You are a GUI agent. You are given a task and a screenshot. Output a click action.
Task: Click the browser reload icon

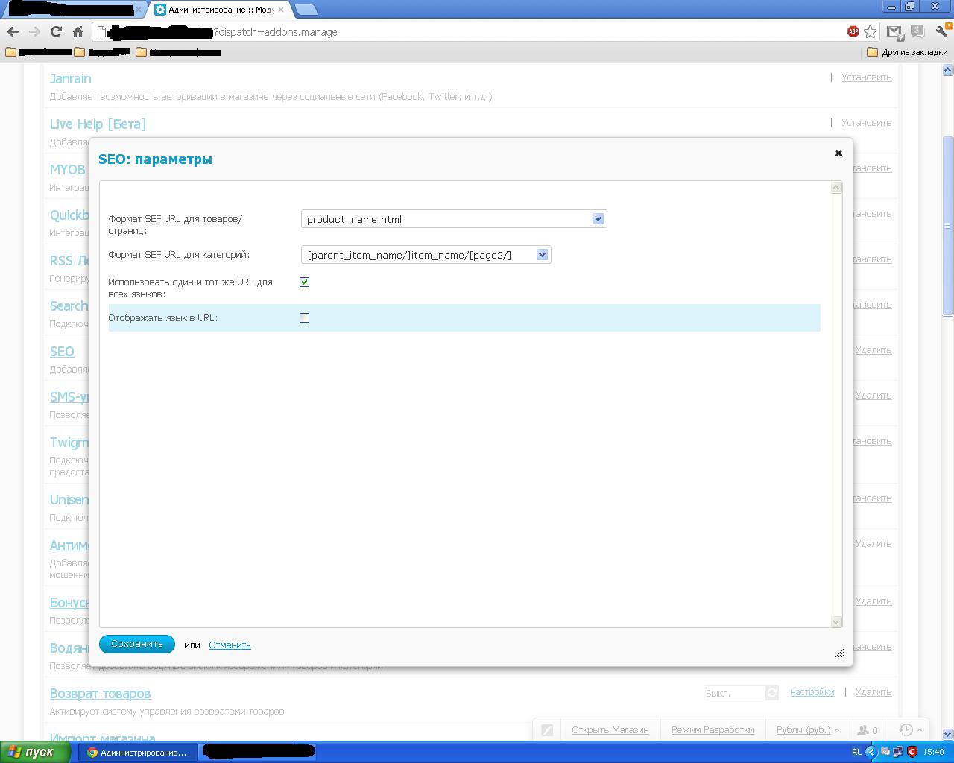[56, 31]
